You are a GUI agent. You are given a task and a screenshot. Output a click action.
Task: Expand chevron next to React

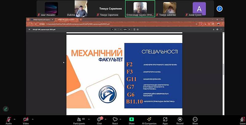point(120,119)
